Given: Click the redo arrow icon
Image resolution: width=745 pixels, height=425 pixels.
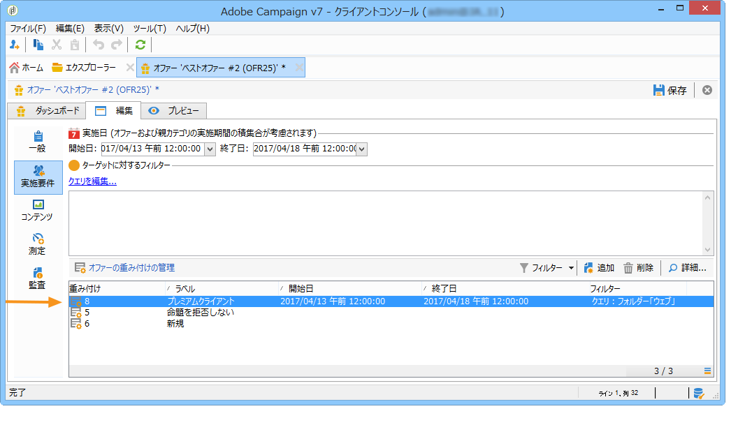Looking at the screenshot, I should point(117,45).
